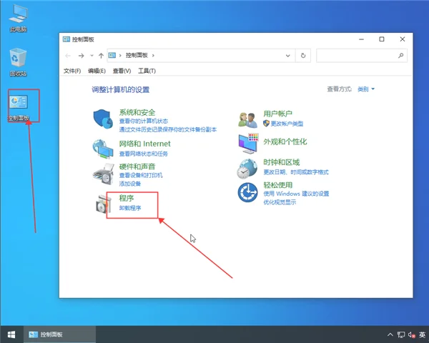Image resolution: width=429 pixels, height=343 pixels.
Task: Open the 硬件和声音 heading link
Action: [137, 166]
